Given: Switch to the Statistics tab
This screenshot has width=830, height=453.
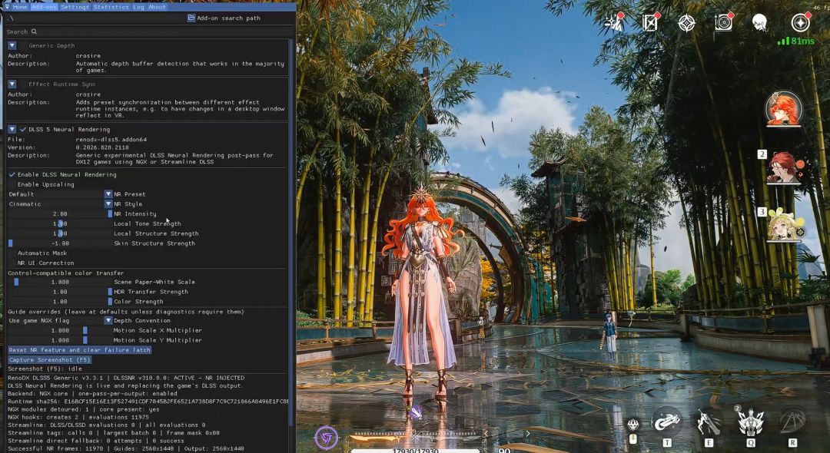Looking at the screenshot, I should (x=111, y=8).
